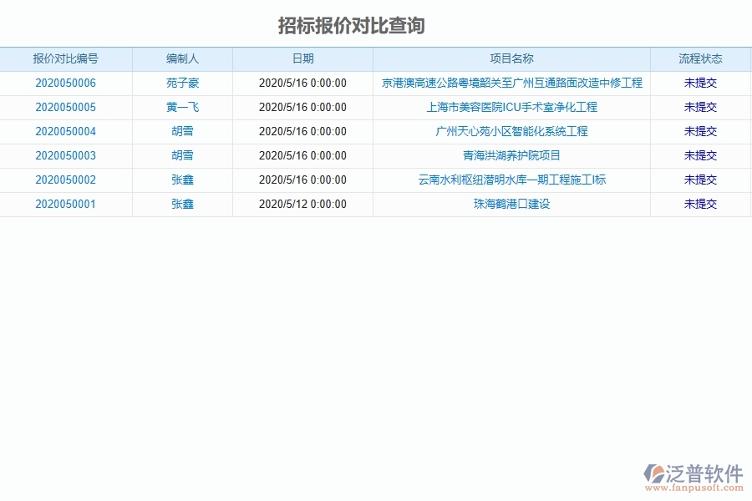
Task: Open the www.fanpusoft.com website link
Action: pos(695,485)
